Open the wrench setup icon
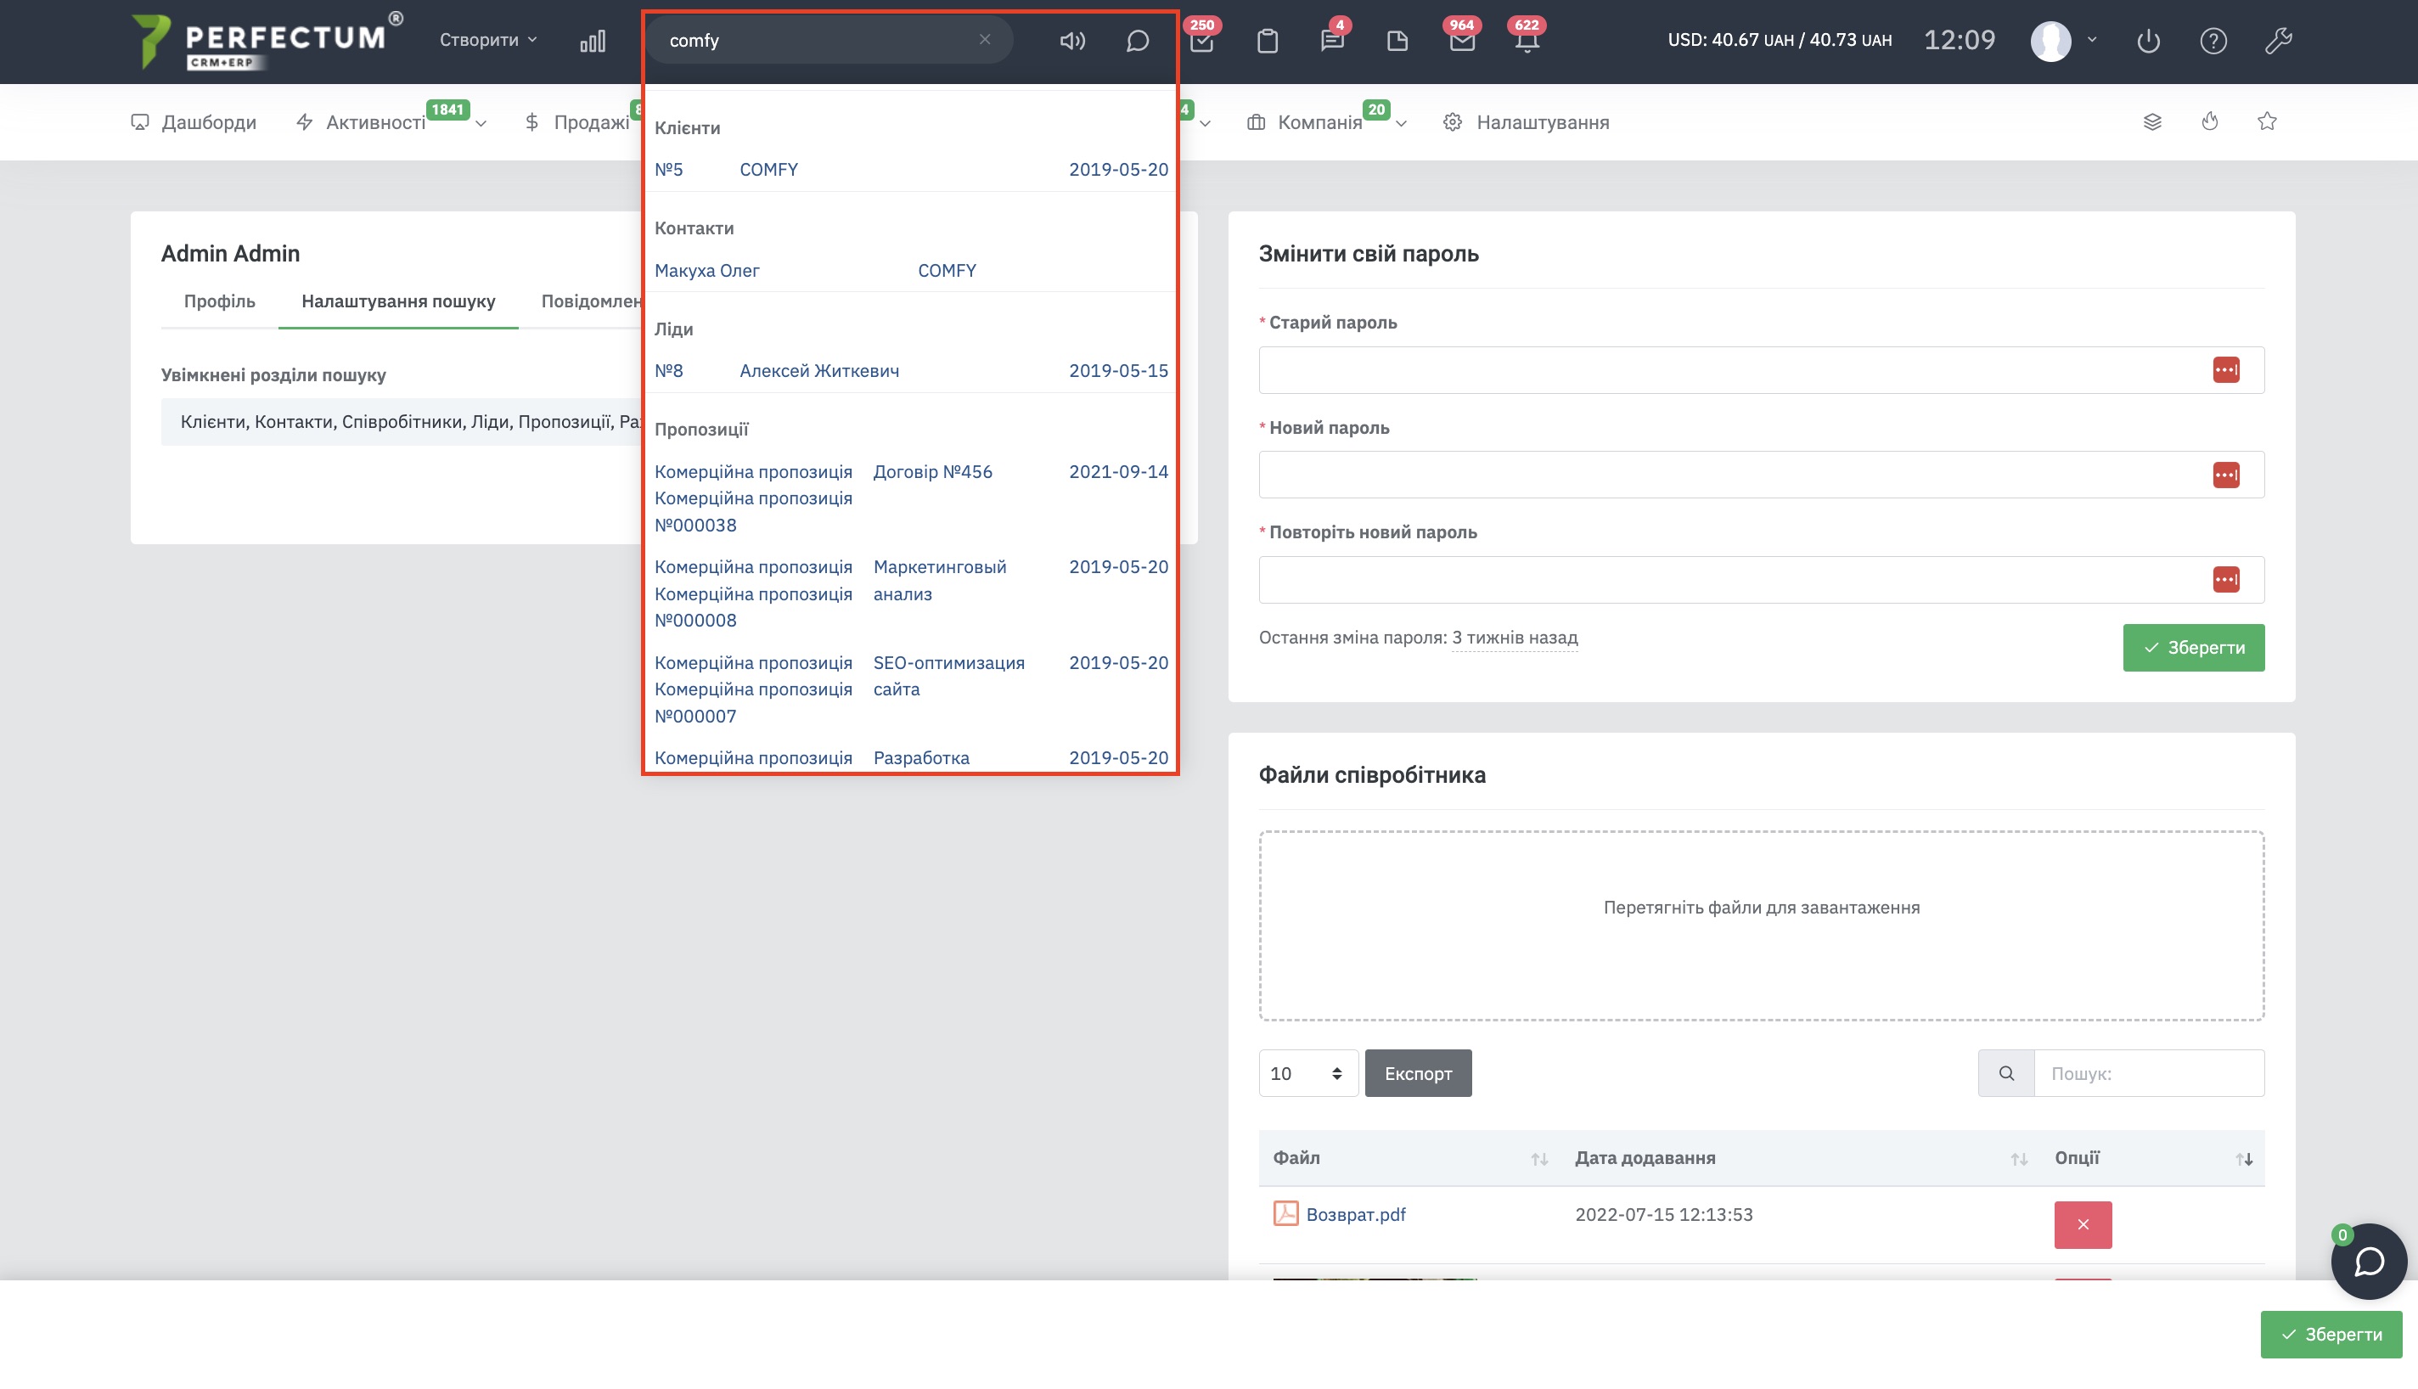 click(x=2278, y=41)
